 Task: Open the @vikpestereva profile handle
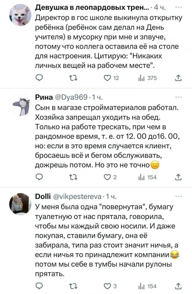coord(77,197)
